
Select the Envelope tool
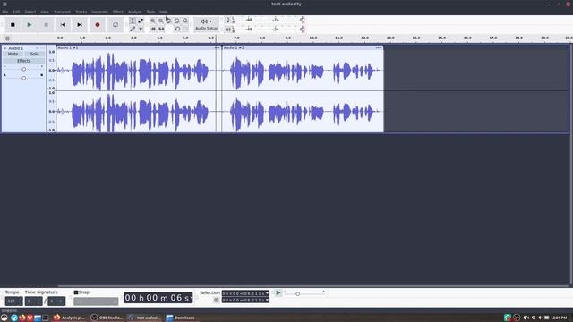tap(141, 21)
